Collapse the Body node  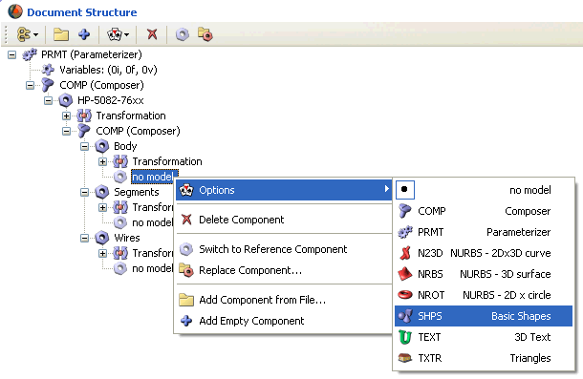[84, 146]
